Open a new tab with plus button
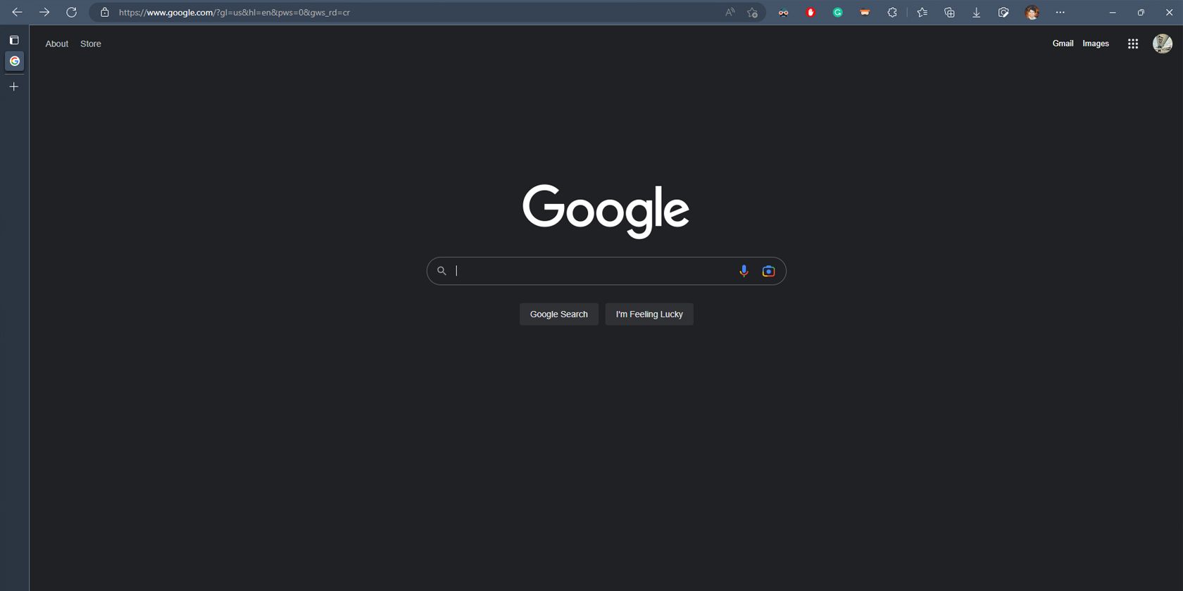 [14, 87]
